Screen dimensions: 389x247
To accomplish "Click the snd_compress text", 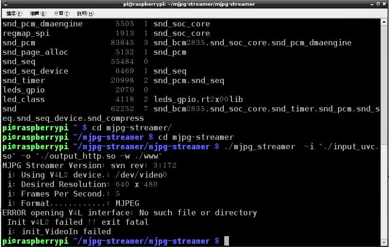I will click(x=115, y=119).
